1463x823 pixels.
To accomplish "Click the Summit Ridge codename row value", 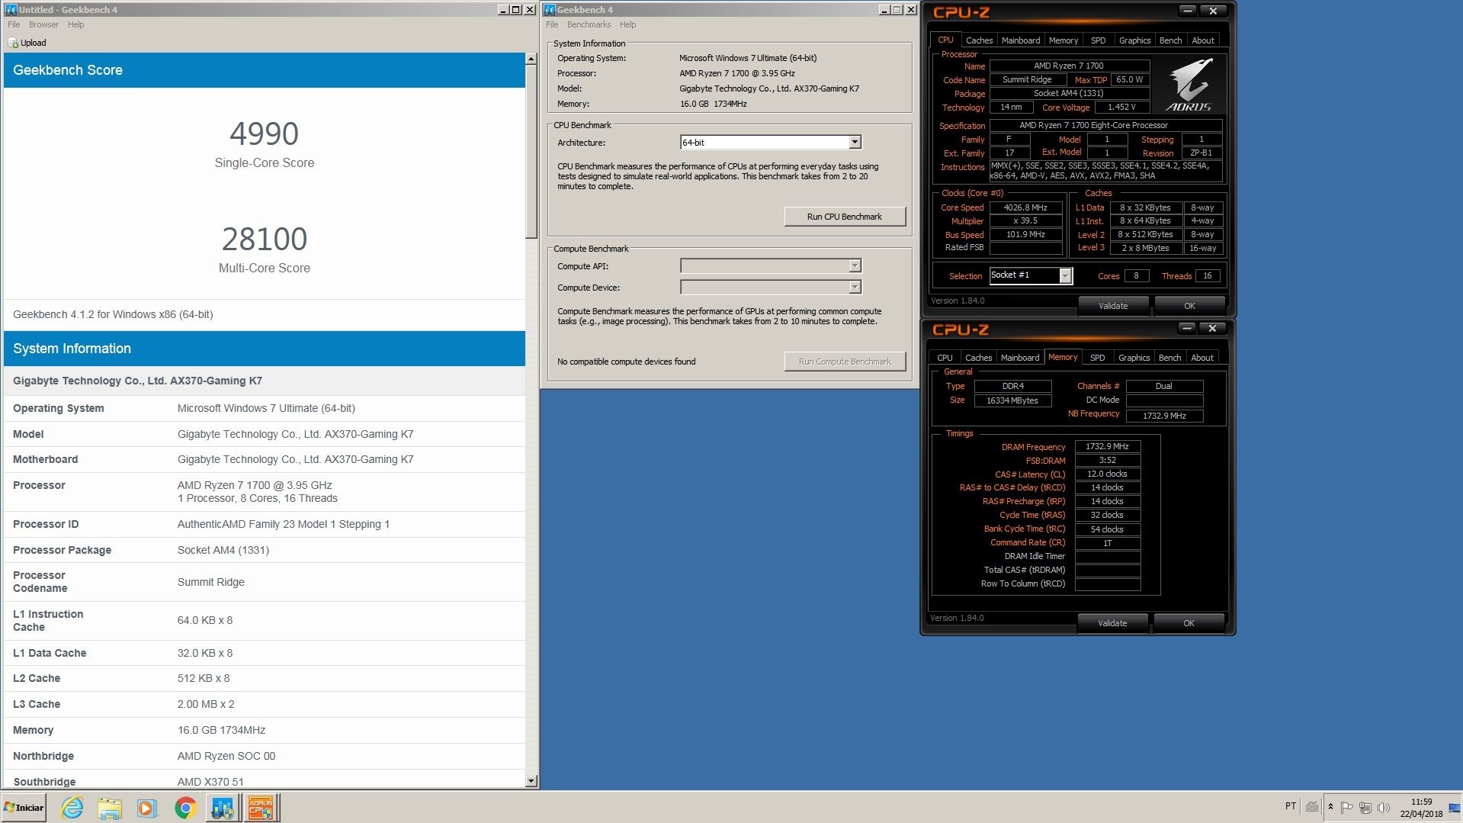I will pos(211,582).
